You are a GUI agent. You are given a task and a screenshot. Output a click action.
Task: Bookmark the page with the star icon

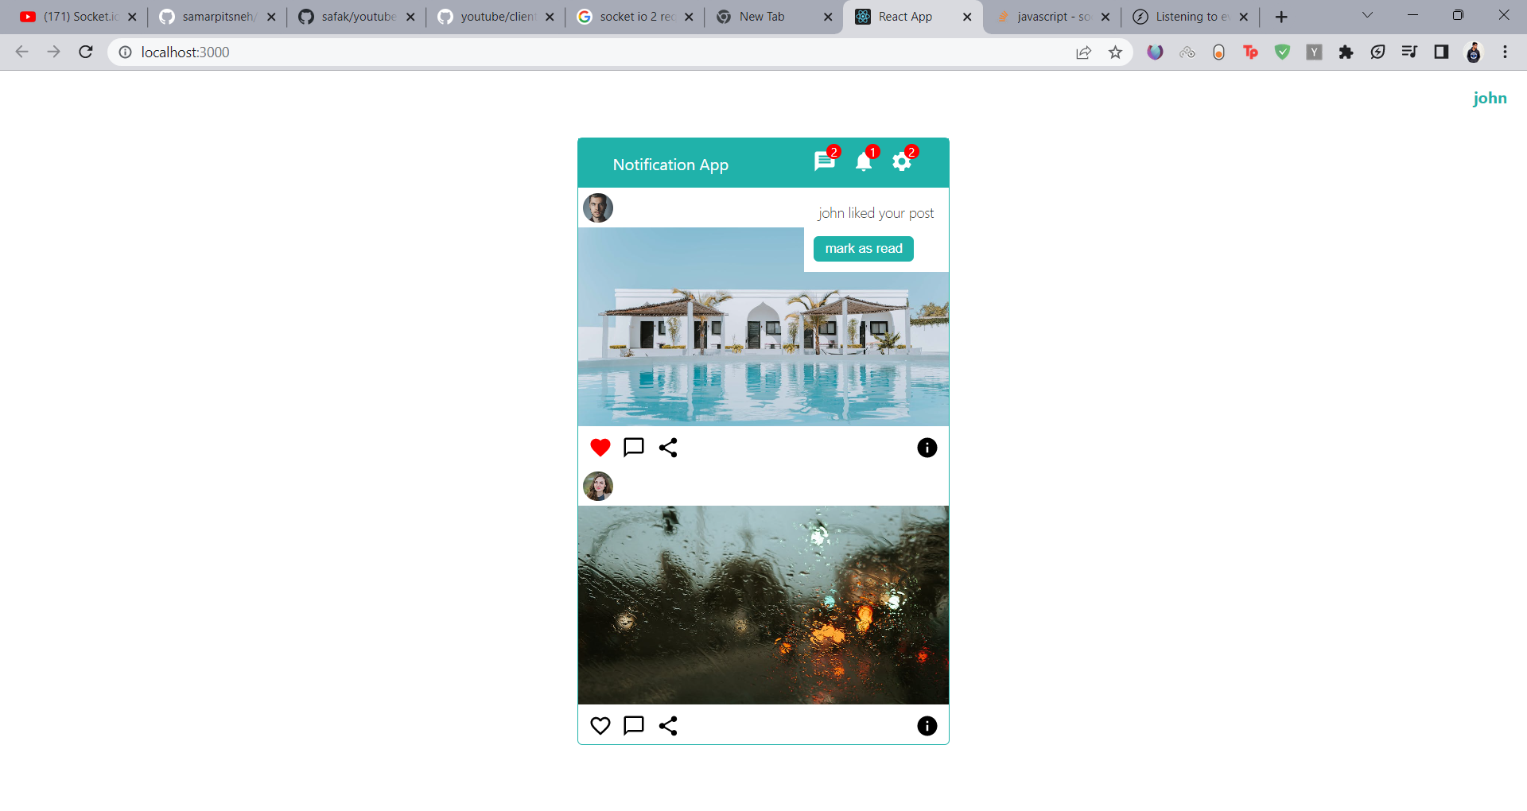tap(1116, 52)
